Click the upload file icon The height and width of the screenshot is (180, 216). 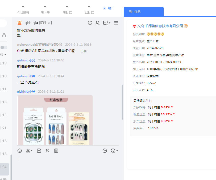[39, 151]
